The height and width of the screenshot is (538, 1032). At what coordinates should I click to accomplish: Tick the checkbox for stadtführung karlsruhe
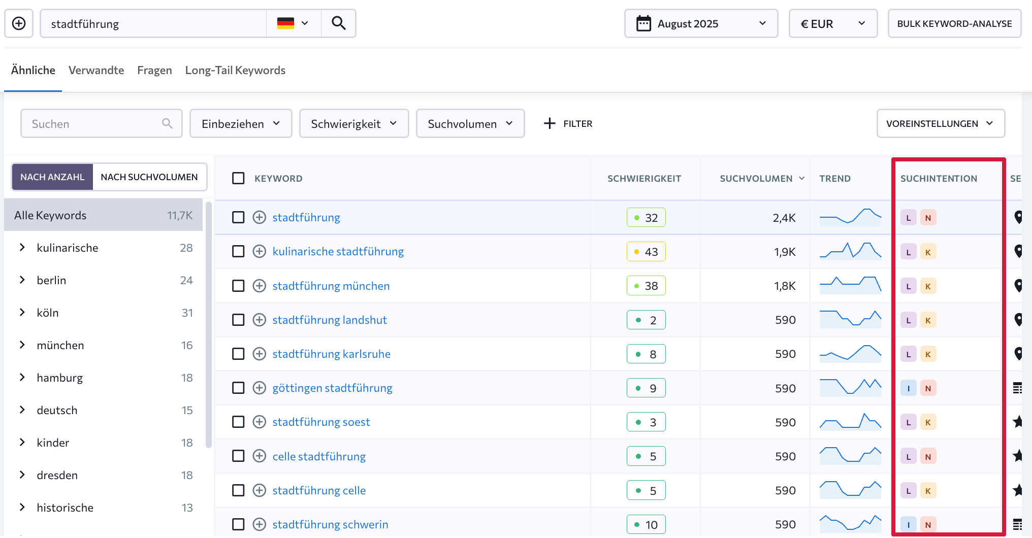(x=238, y=354)
